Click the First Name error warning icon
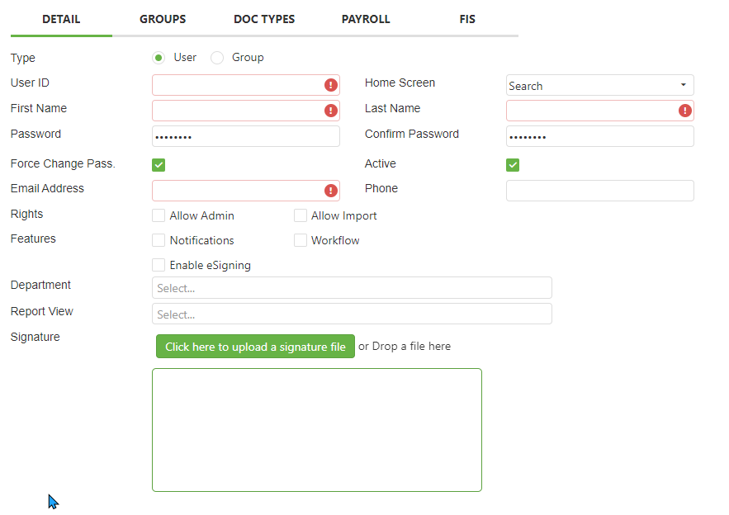This screenshot has width=729, height=515. (330, 111)
